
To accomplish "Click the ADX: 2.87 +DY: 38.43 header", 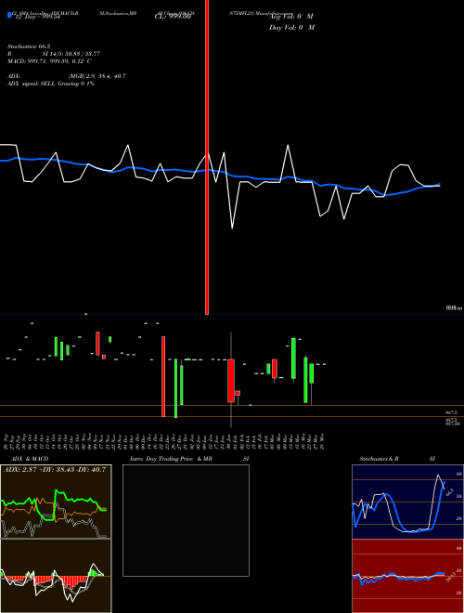I will pyautogui.click(x=55, y=470).
